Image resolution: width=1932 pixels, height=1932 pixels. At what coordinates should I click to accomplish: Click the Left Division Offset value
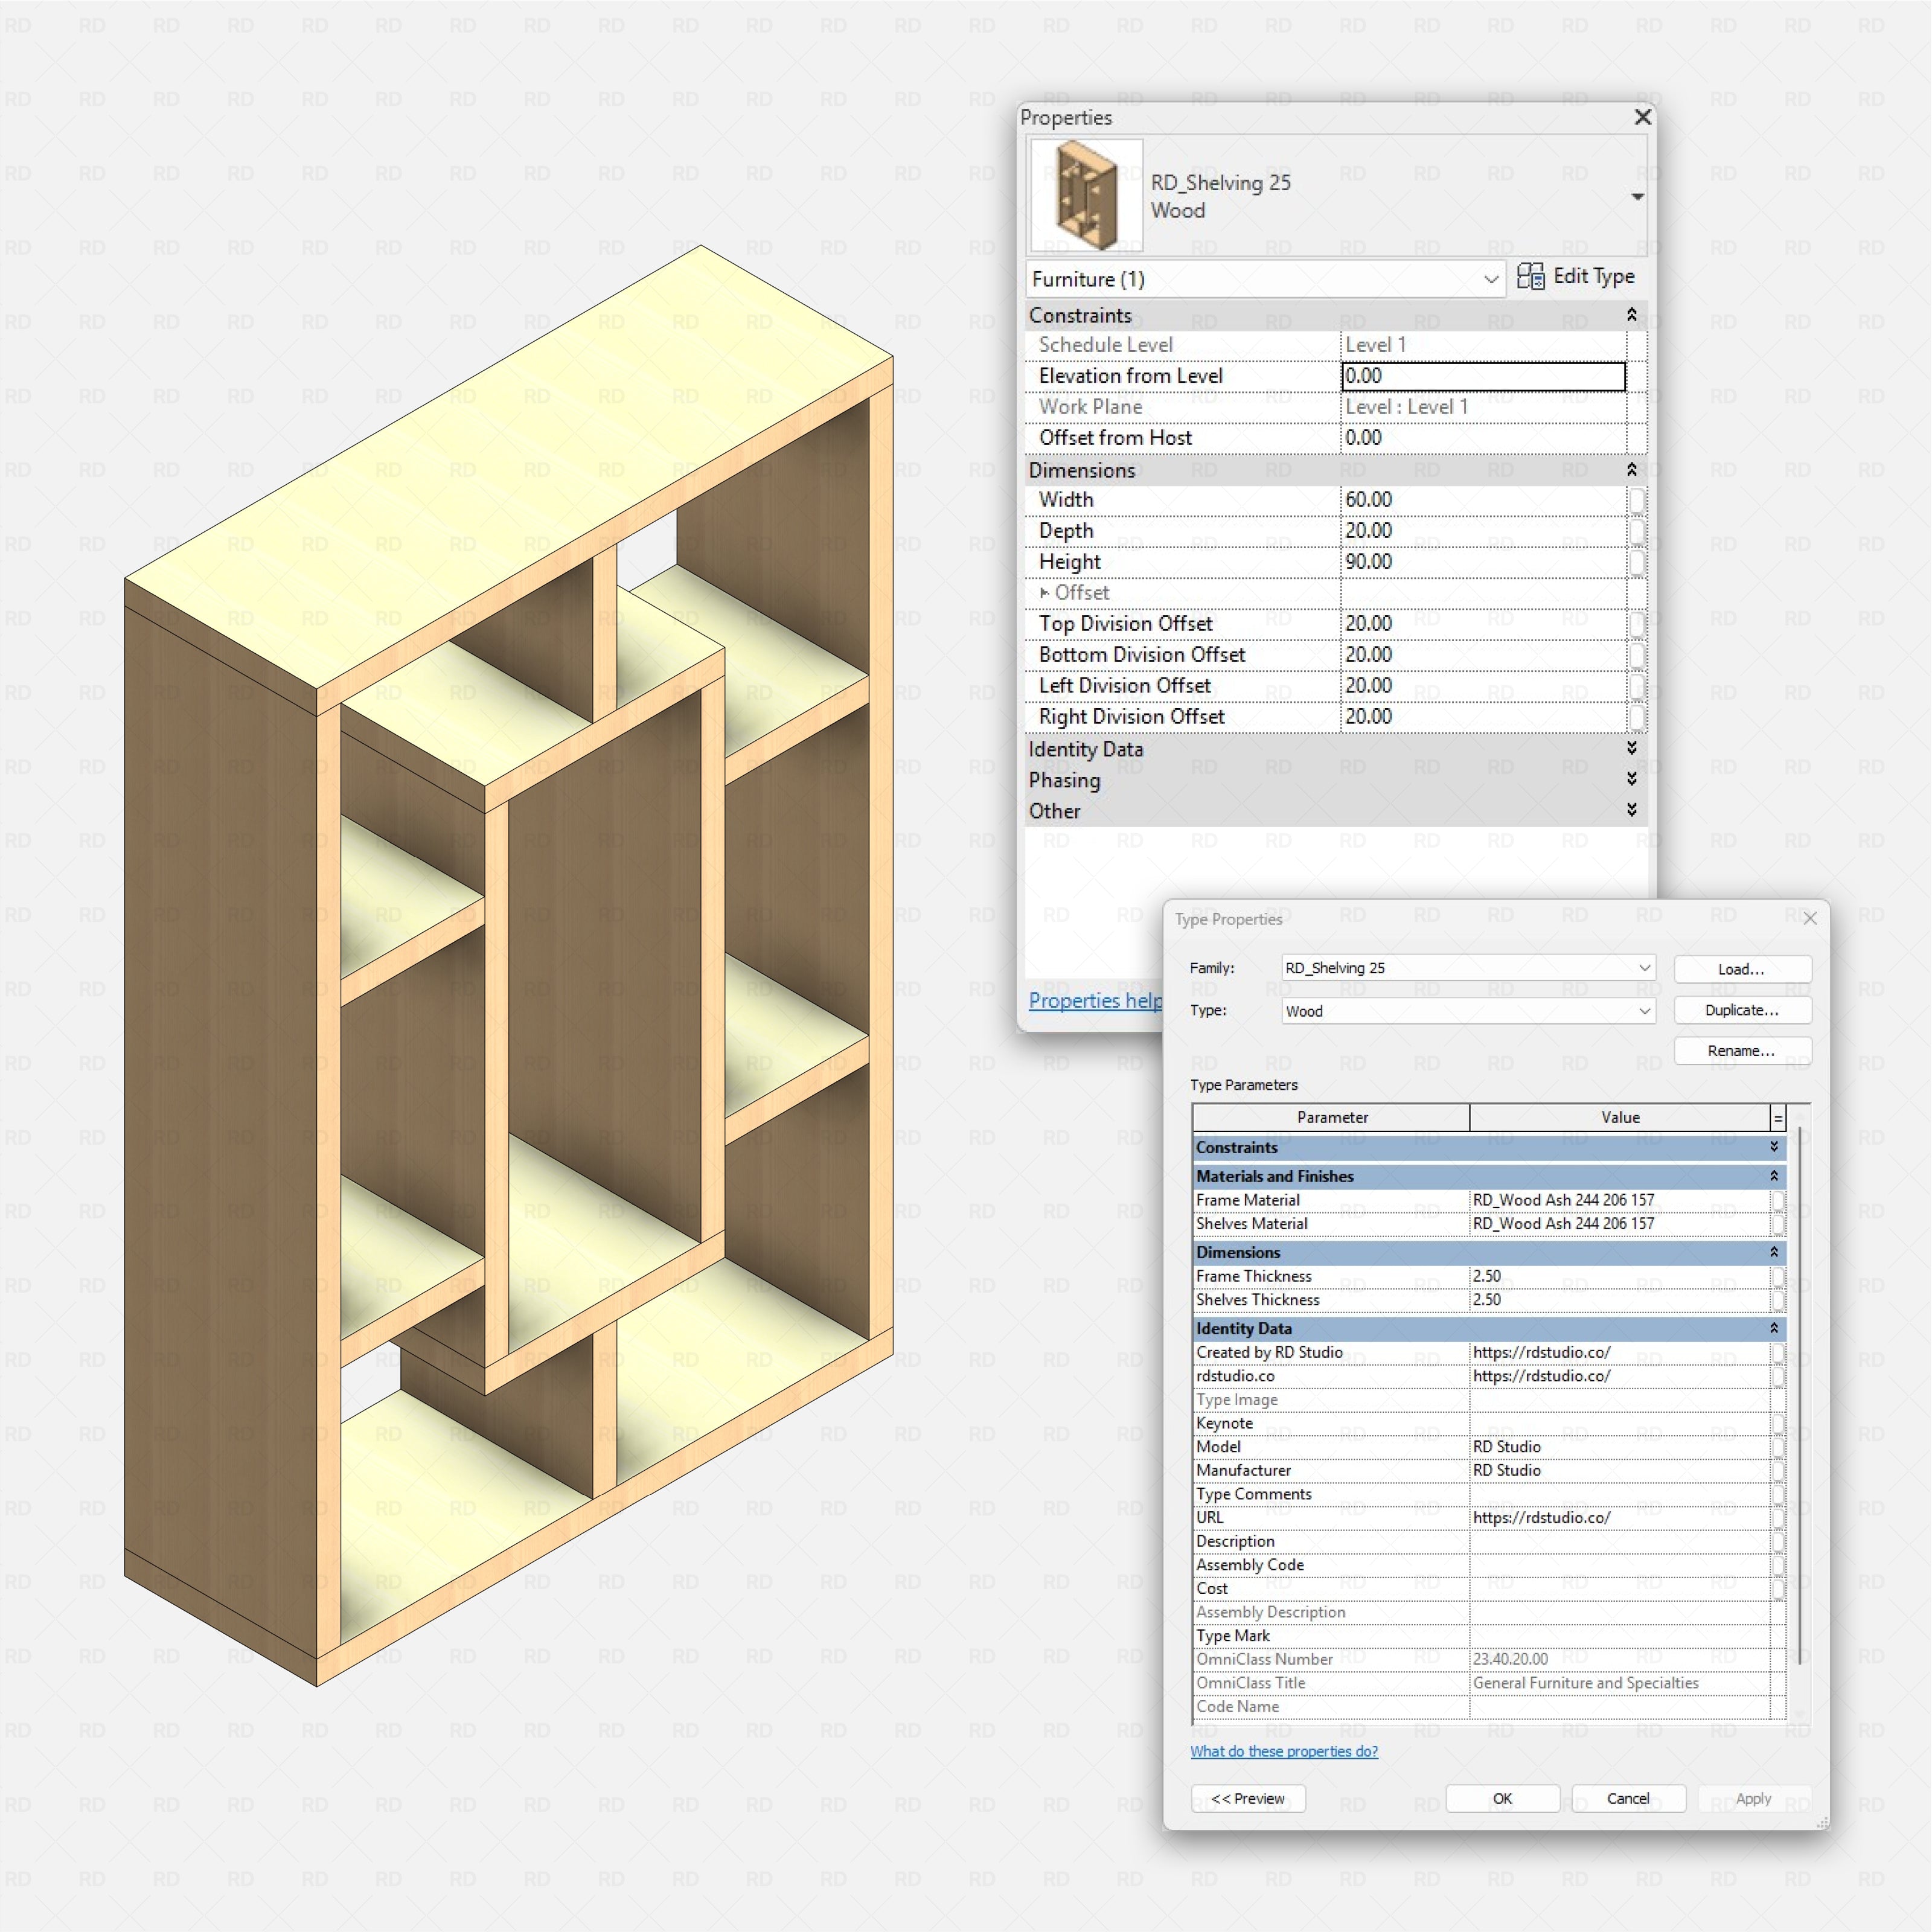1483,686
